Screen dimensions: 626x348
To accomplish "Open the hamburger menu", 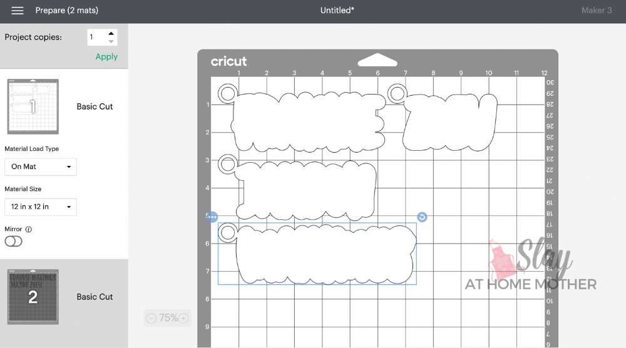I will click(17, 11).
